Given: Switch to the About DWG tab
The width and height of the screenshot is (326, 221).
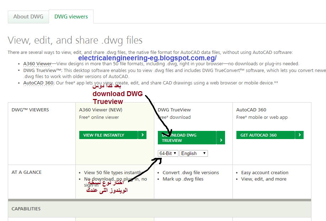Looking at the screenshot, I should (28, 16).
